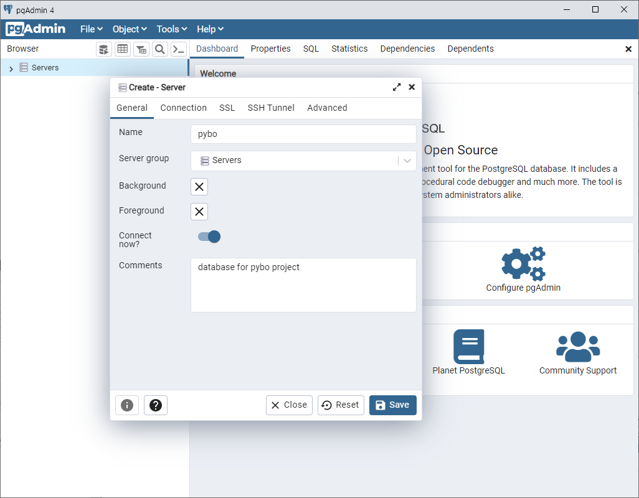Screen dimensions: 639x498
Task: Select the Servers row in Browser tree
Action: pos(95,68)
